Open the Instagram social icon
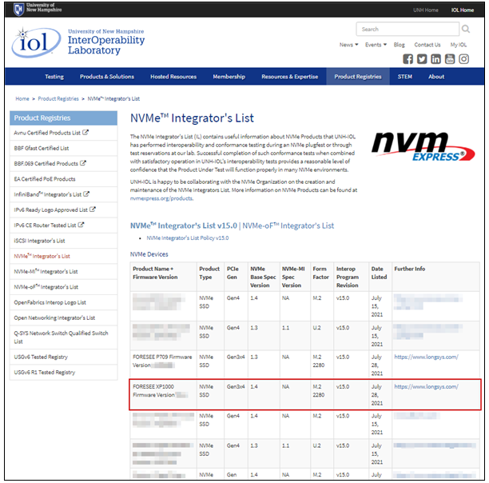This screenshot has width=489, height=483. [x=463, y=58]
